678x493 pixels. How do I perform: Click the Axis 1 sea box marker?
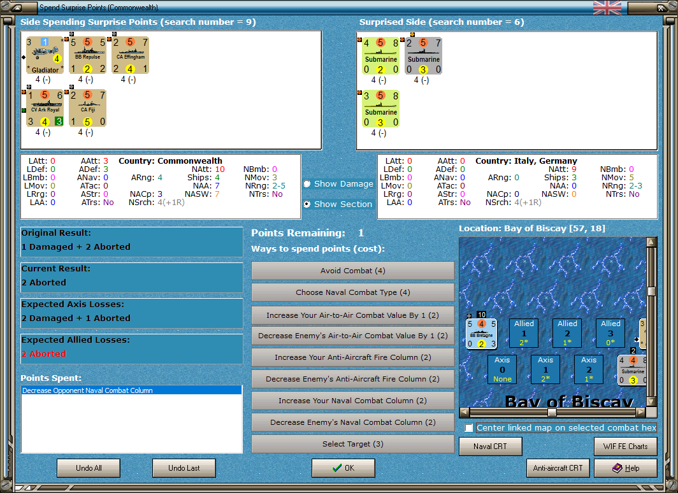[x=545, y=369]
